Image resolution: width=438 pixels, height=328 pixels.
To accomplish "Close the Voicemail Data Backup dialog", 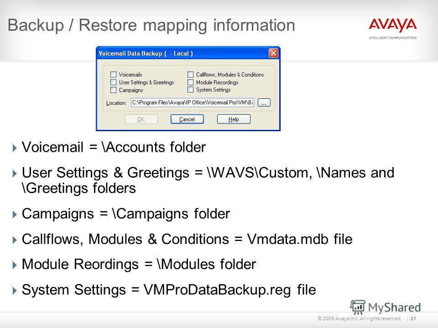I will [273, 53].
